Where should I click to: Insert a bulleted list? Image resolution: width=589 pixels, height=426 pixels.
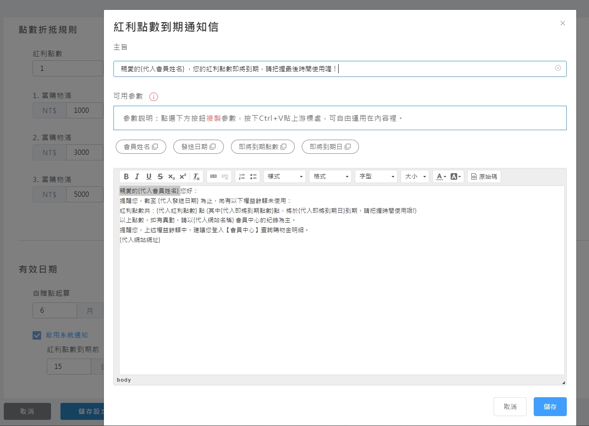click(x=253, y=176)
